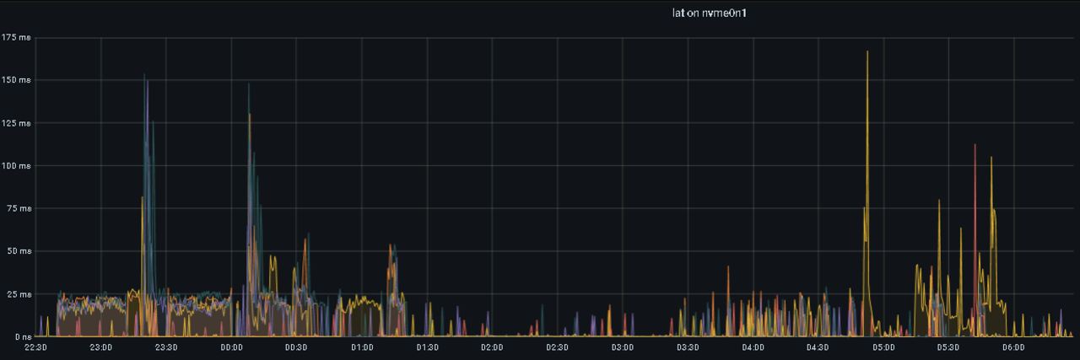
Task: Click the 06:00 time axis label
Action: coord(1013,347)
